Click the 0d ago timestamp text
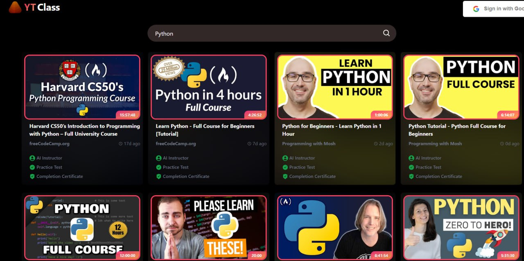Screen dimensions: 524x261 point(513,144)
